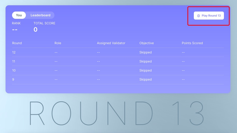The width and height of the screenshot is (237, 133).
Task: Click the Points Scored column header
Action: point(192,43)
